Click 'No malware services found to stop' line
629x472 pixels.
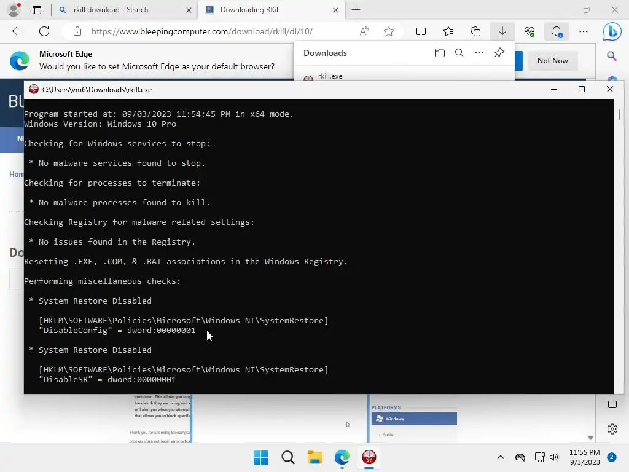click(x=117, y=163)
